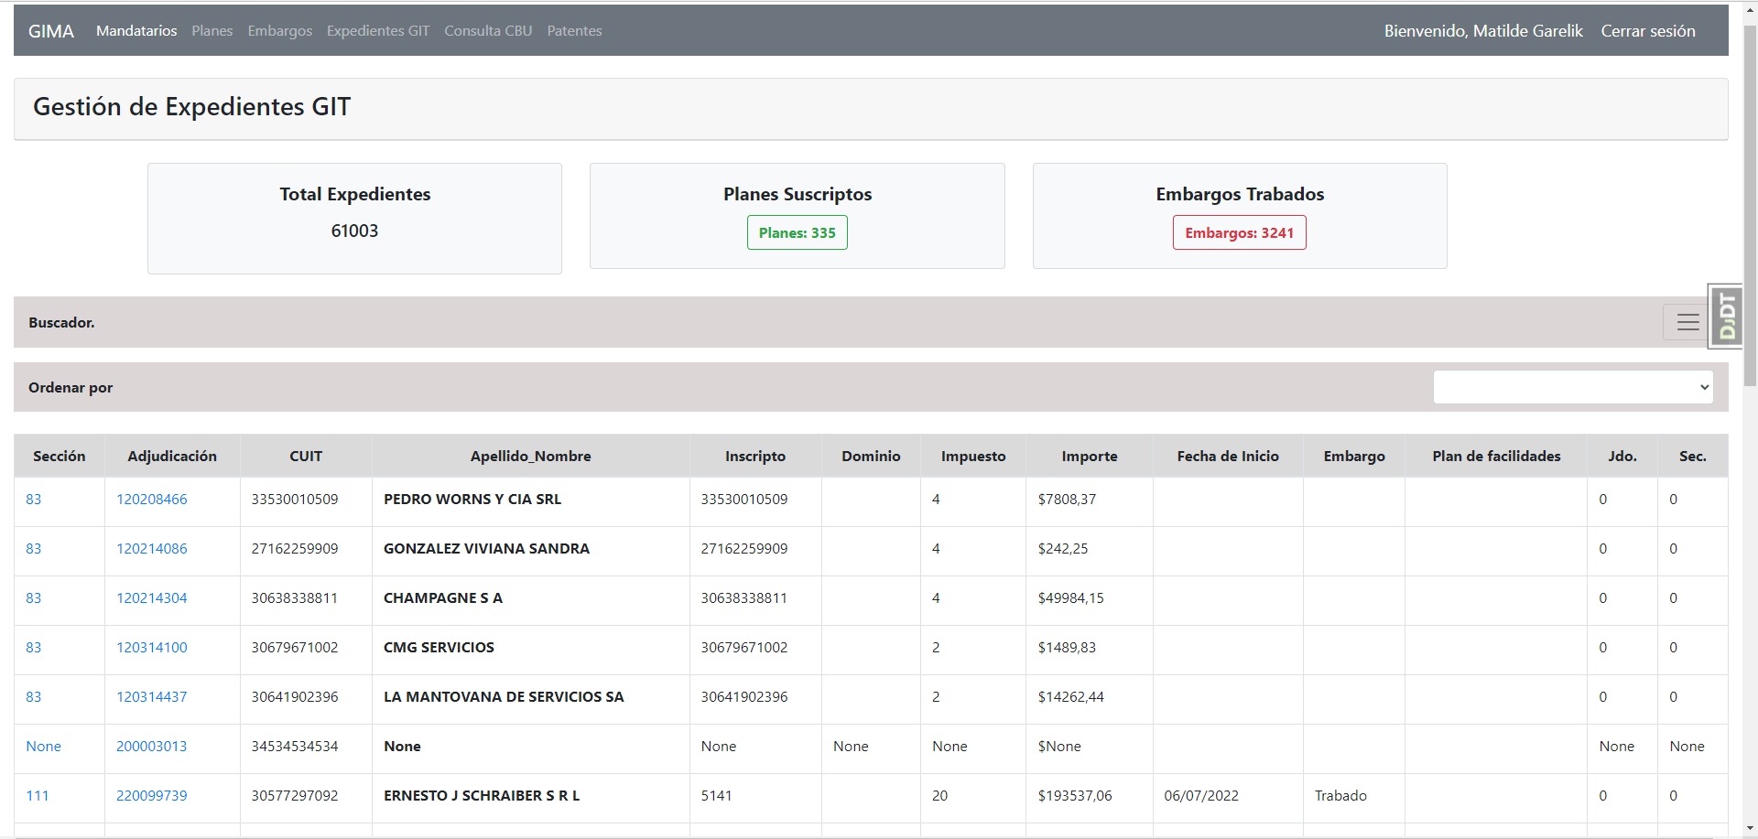This screenshot has height=839, width=1758.
Task: Open the Ordenar por dropdown
Action: [x=1573, y=387]
